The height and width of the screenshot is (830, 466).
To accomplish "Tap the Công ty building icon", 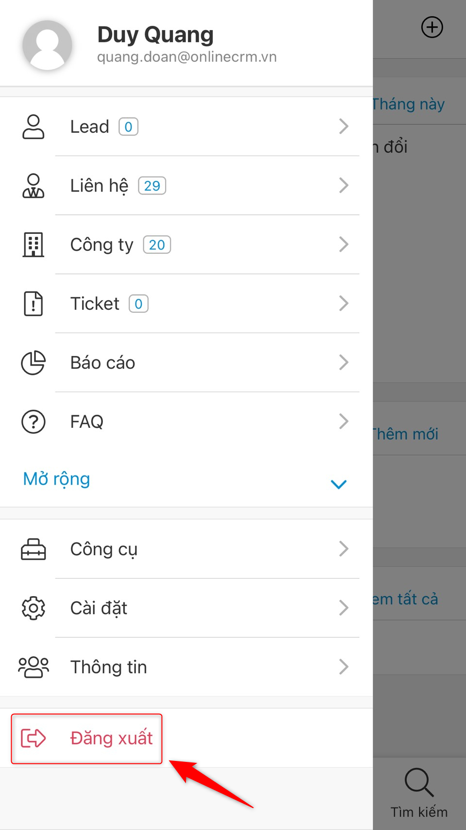I will pyautogui.click(x=33, y=245).
